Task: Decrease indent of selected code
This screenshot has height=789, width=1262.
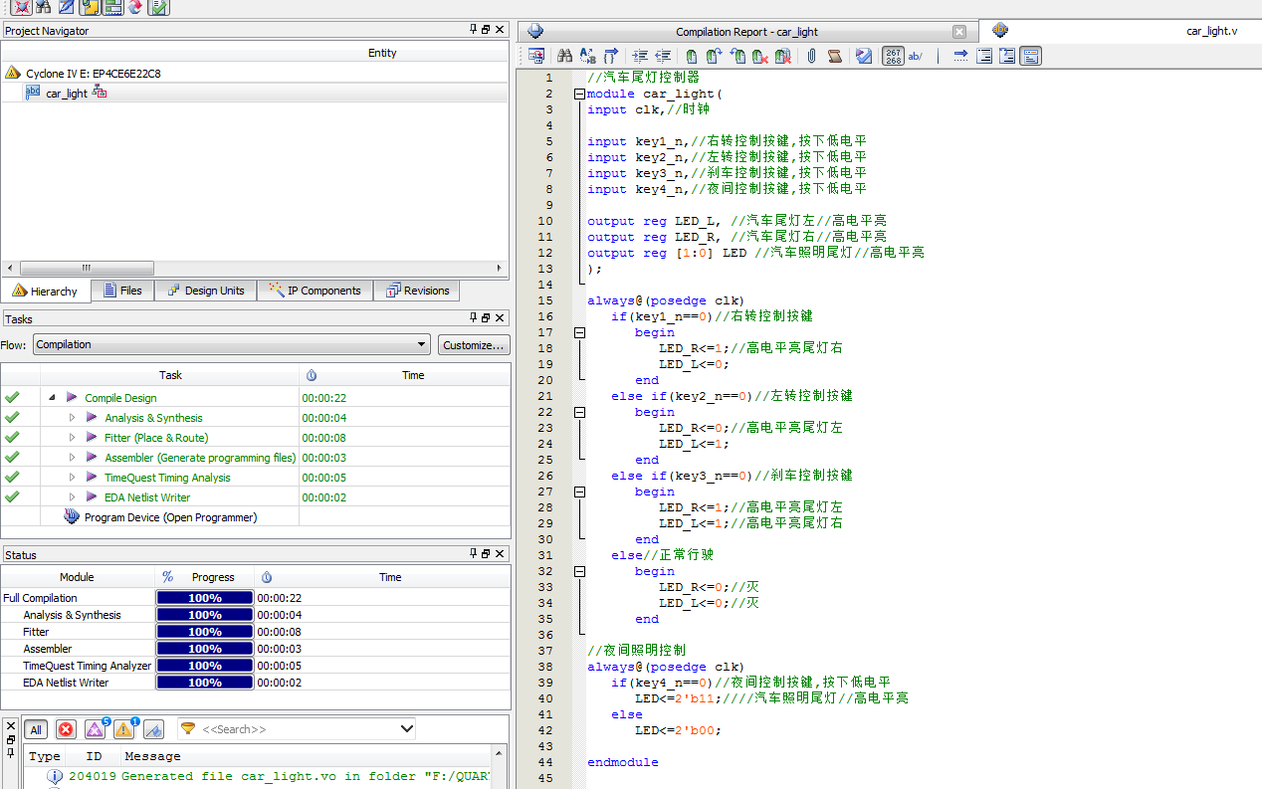Action: [x=663, y=57]
